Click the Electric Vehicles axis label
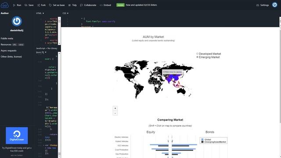The image size is (281, 158). click(122, 137)
